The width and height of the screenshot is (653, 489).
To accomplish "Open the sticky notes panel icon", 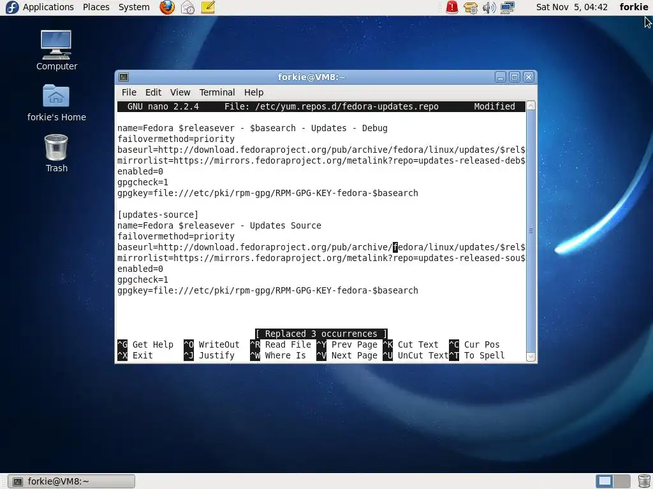I will tap(208, 7).
